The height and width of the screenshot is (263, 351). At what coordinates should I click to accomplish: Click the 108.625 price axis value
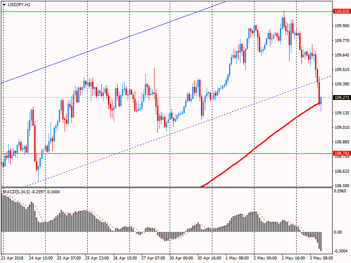[342, 171]
